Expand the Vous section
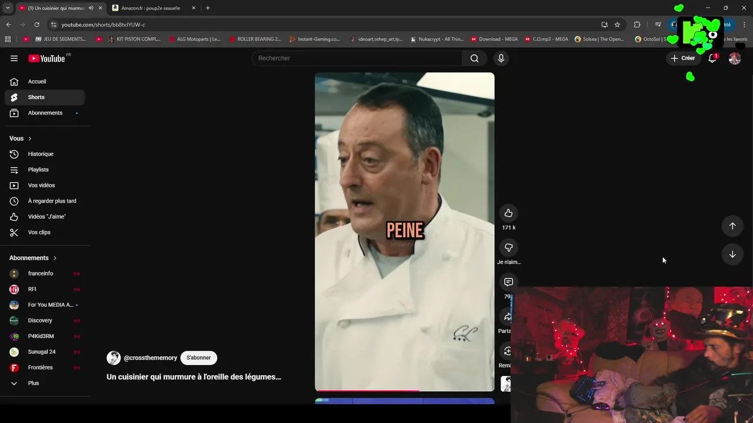Image resolution: width=753 pixels, height=423 pixels. (x=21, y=138)
